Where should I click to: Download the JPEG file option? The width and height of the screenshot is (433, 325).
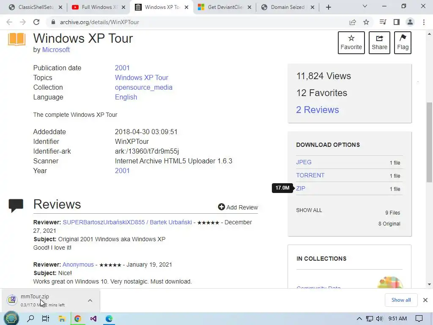304,162
